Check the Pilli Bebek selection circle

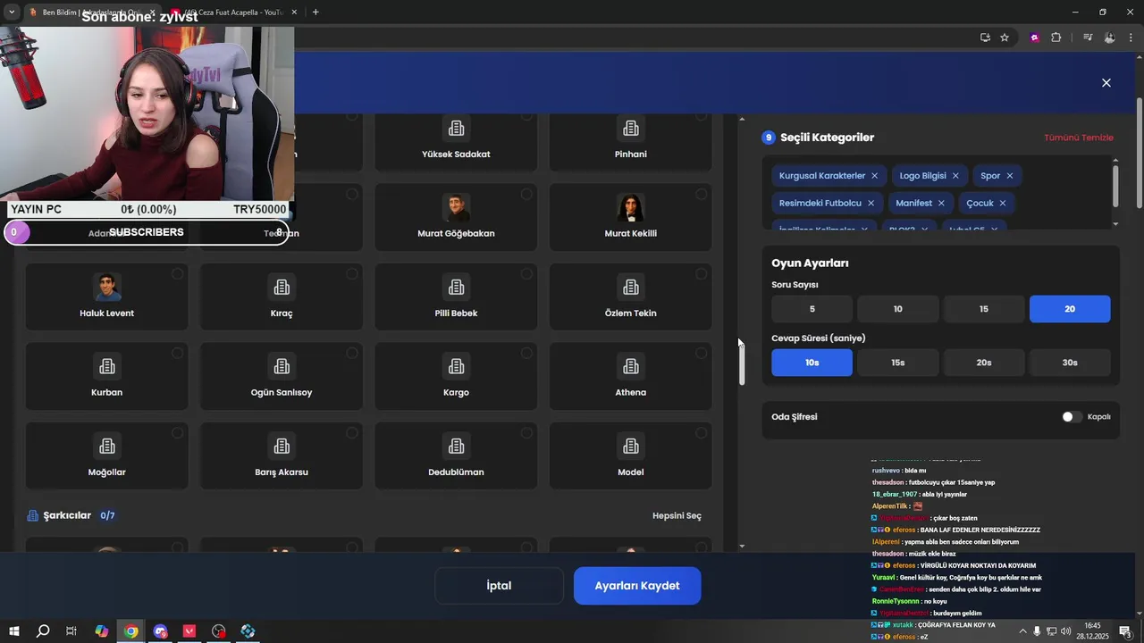pos(526,273)
